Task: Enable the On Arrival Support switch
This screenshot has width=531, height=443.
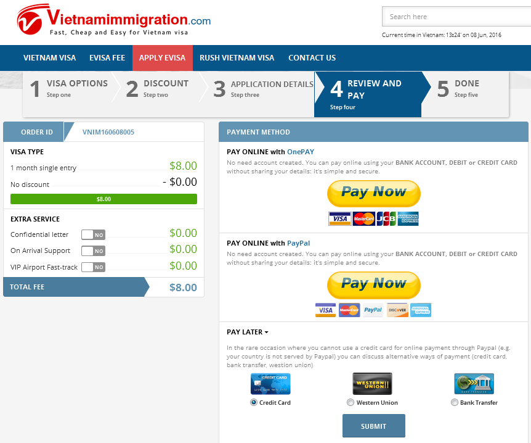Action: (93, 251)
